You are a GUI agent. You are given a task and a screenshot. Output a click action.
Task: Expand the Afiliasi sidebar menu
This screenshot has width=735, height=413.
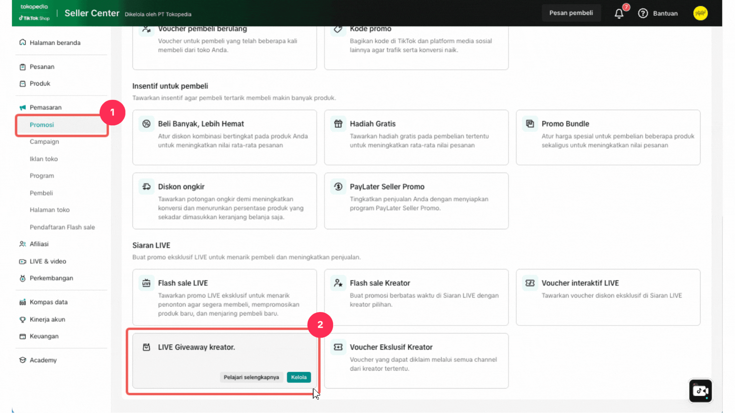[x=39, y=244]
